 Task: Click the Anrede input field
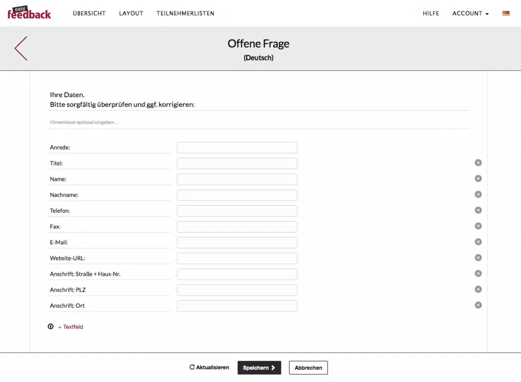[x=237, y=147]
